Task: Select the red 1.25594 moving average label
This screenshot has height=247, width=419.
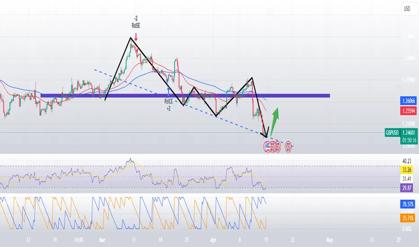Action: click(409, 111)
